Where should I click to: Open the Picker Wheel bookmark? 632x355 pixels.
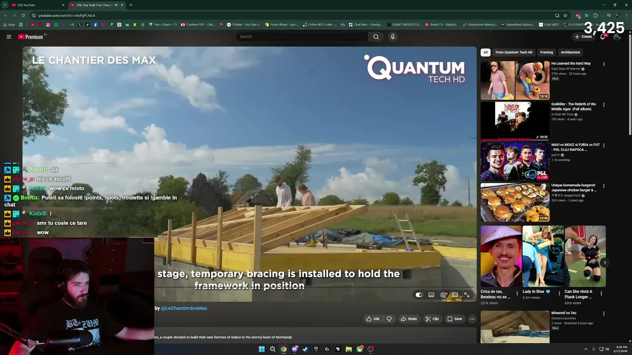pos(281,25)
